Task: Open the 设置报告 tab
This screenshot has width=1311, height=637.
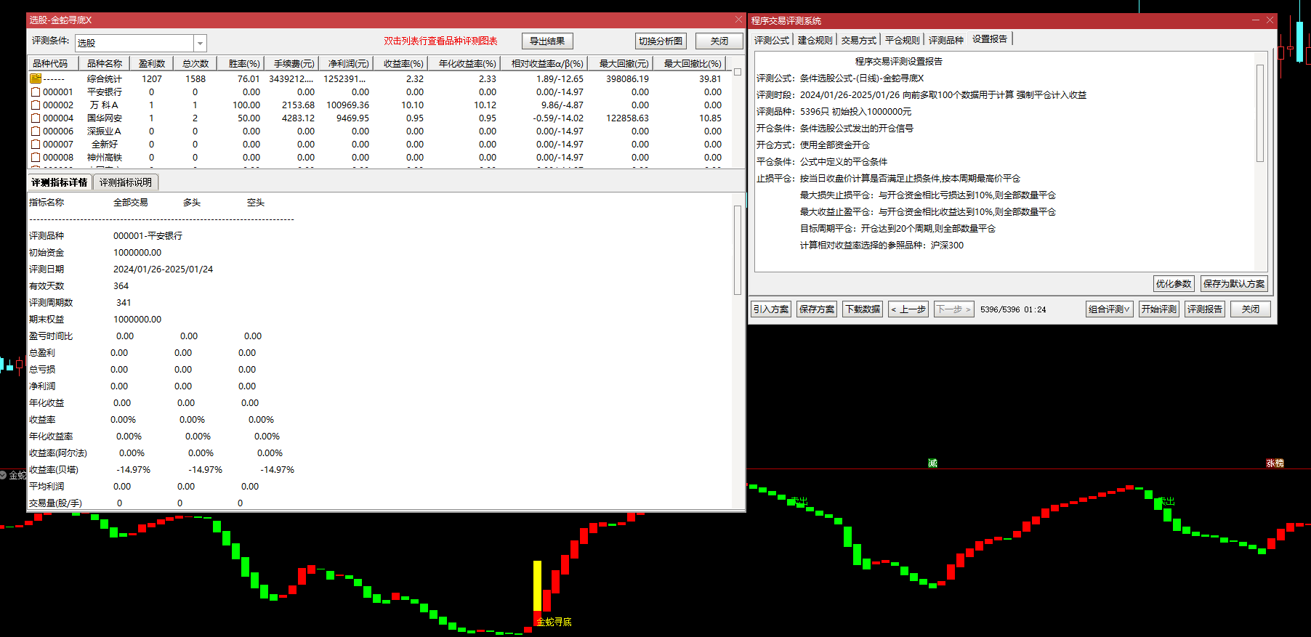Action: pyautogui.click(x=990, y=39)
